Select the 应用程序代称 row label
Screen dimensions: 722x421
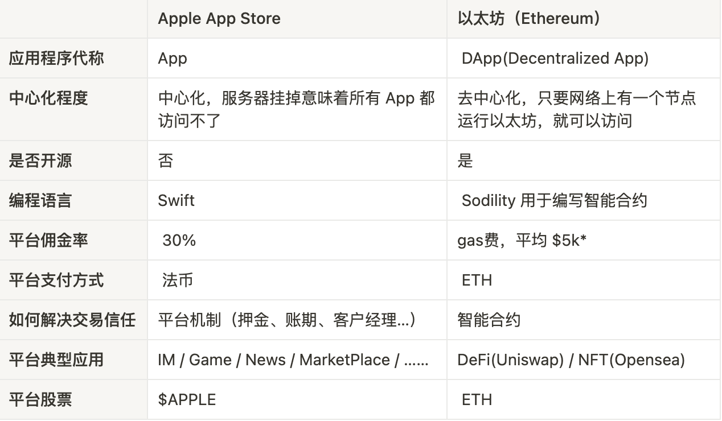click(56, 58)
